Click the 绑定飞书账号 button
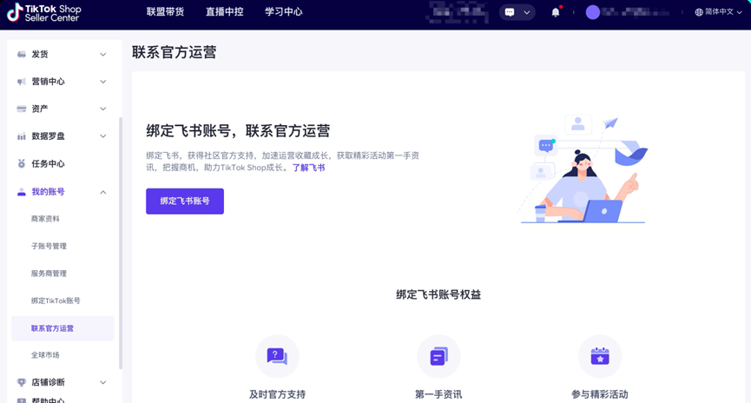This screenshot has height=403, width=751. (x=185, y=201)
